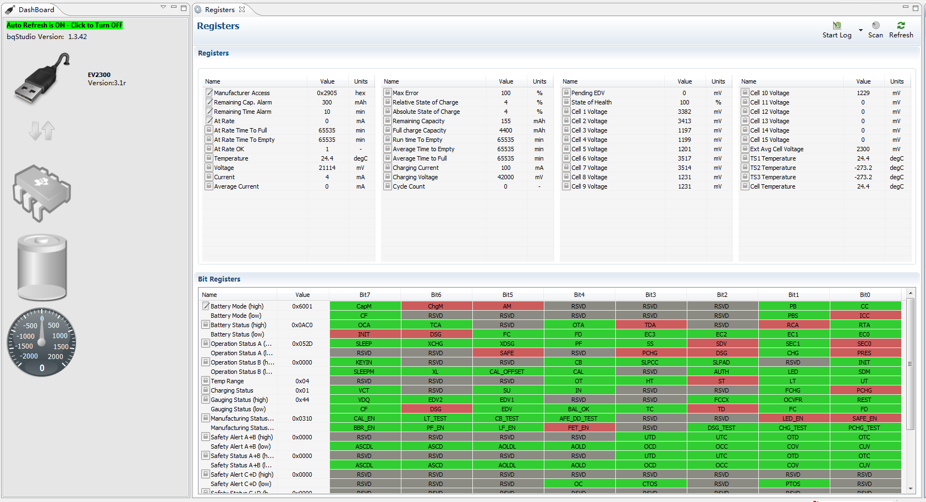Image resolution: width=926 pixels, height=502 pixels.
Task: Select the Safety Alert A+B (high) row name
Action: coord(242,437)
